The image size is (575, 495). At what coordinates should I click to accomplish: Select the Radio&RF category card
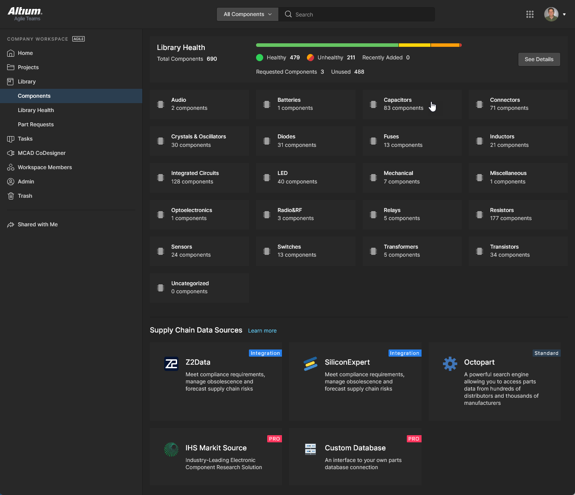[x=306, y=215]
